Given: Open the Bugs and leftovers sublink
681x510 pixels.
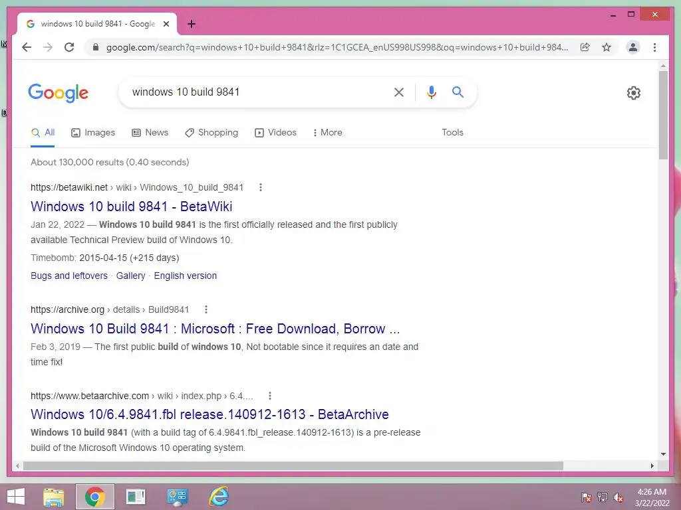Looking at the screenshot, I should (69, 276).
